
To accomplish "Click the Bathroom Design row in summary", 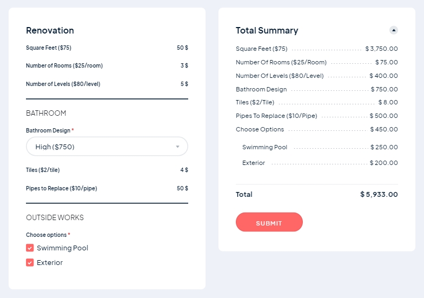I will [x=316, y=89].
